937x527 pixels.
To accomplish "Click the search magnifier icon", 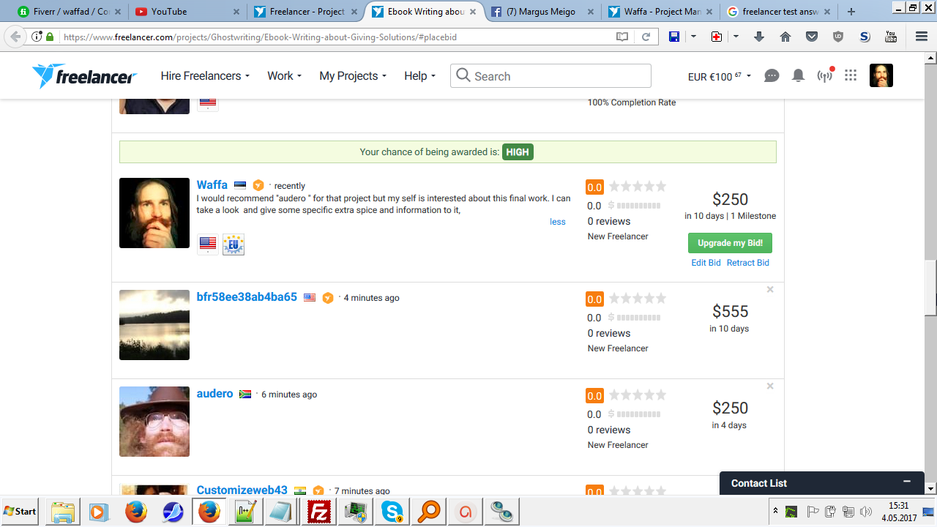I will coord(463,75).
